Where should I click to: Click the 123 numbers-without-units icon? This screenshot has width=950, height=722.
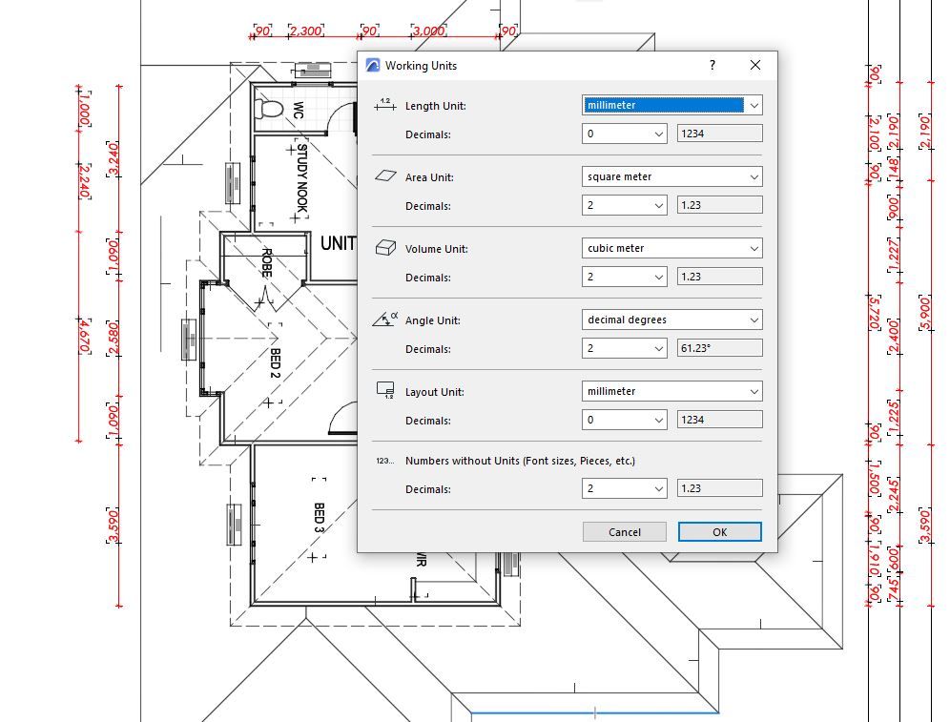[x=384, y=461]
